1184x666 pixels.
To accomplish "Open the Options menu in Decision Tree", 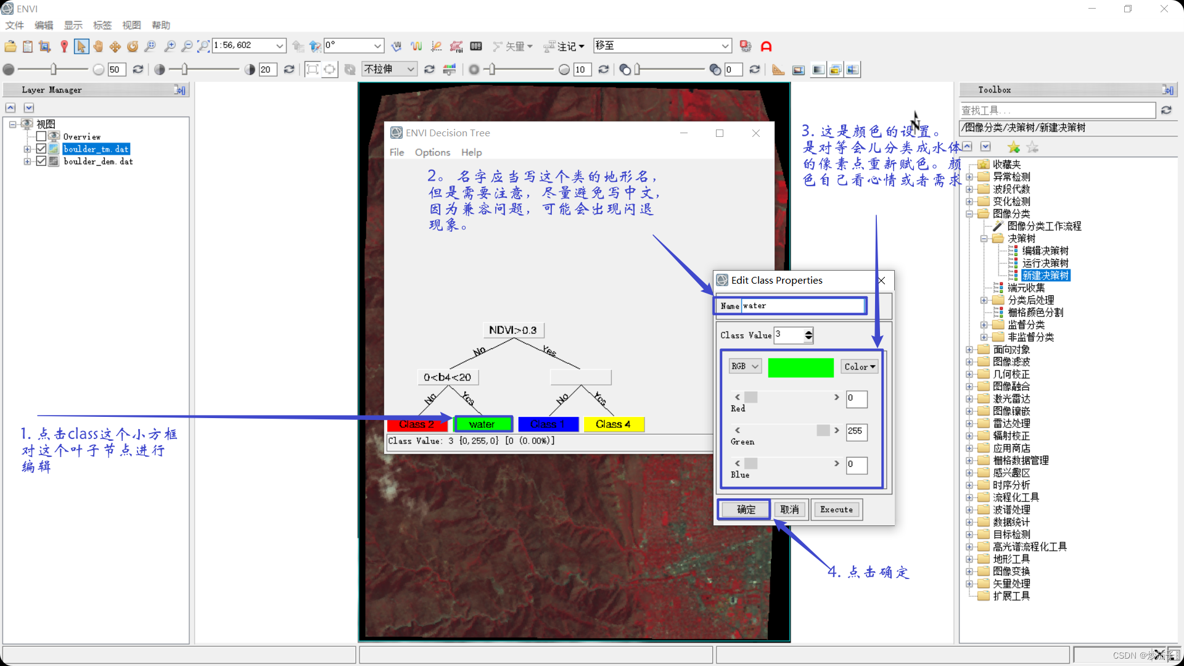I will point(432,152).
